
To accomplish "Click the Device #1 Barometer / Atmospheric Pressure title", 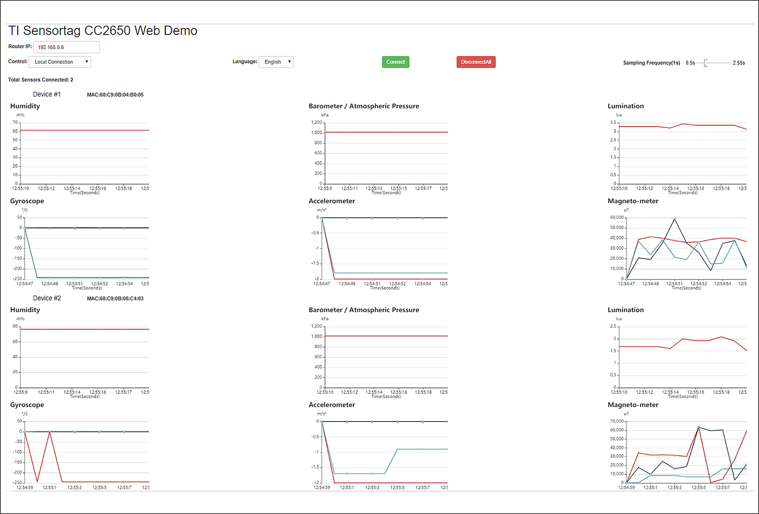I will click(364, 106).
